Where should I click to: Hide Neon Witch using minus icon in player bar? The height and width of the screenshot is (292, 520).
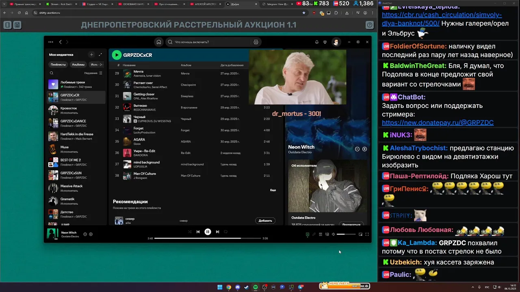(85, 234)
